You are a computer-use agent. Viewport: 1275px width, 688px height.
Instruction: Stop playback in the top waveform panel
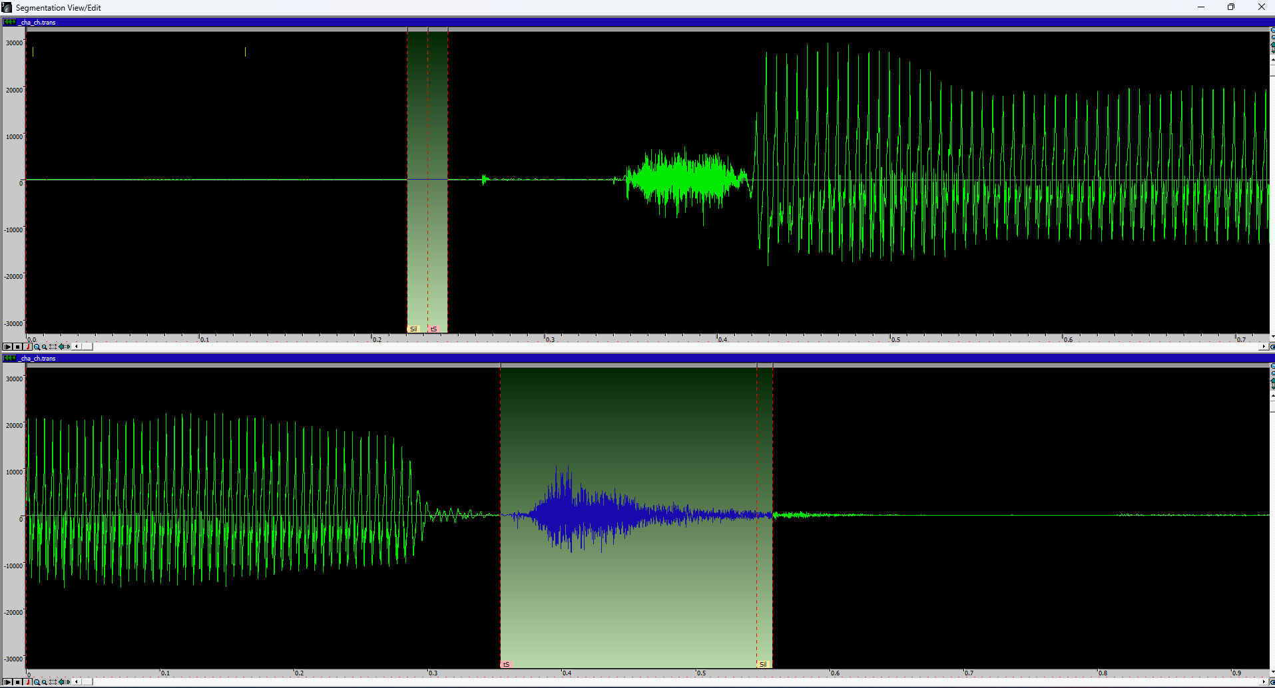(18, 347)
